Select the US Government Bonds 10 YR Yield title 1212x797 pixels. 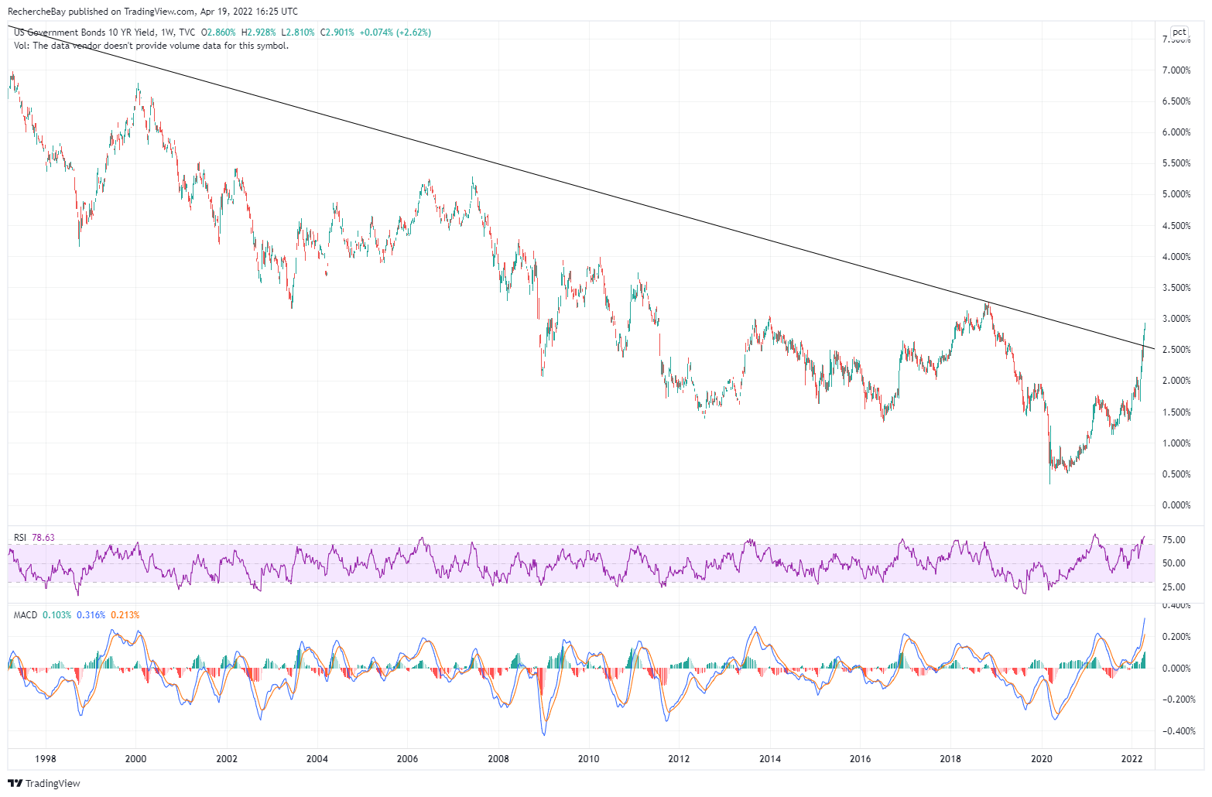tap(85, 32)
